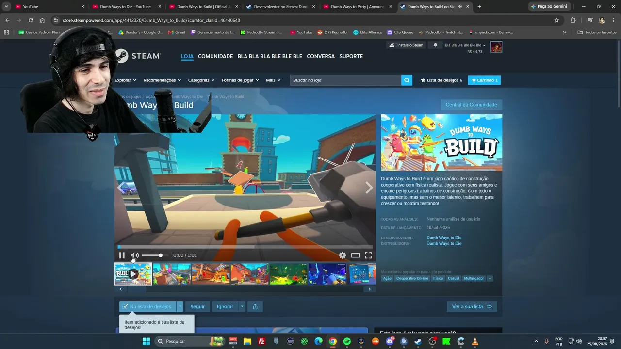The height and width of the screenshot is (349, 621).
Task: Bookmark this page with star icon
Action: click(556, 20)
